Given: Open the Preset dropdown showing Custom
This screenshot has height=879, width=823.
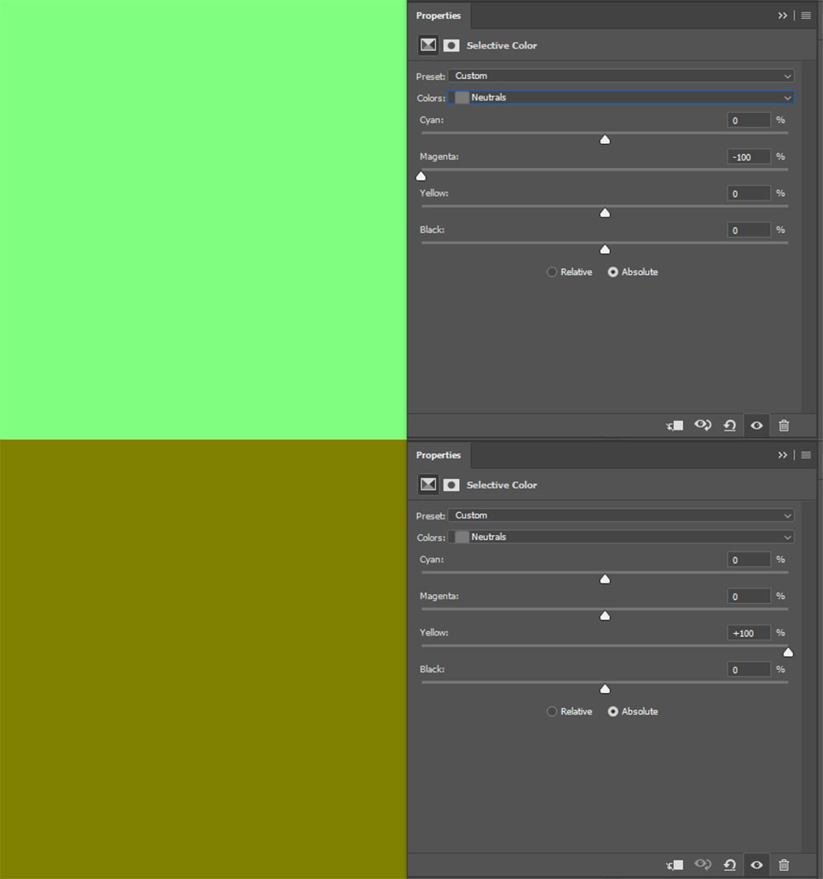Looking at the screenshot, I should (x=621, y=76).
